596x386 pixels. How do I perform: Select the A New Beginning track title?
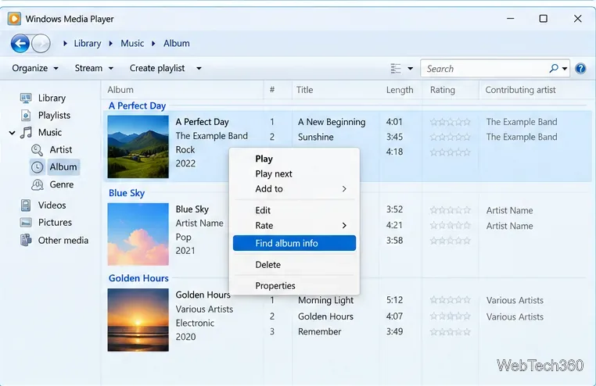332,122
